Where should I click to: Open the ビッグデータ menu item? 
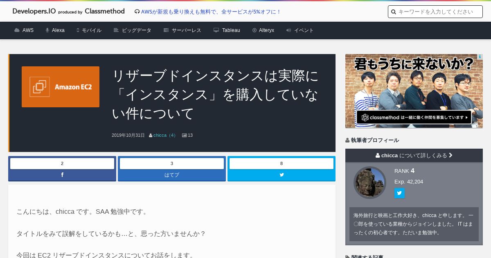pos(132,30)
